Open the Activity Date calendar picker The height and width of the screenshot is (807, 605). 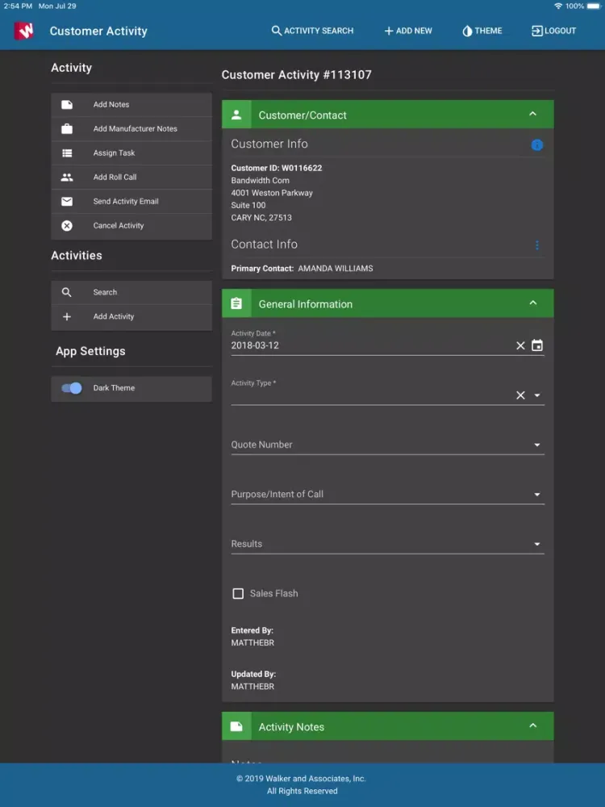coord(537,345)
